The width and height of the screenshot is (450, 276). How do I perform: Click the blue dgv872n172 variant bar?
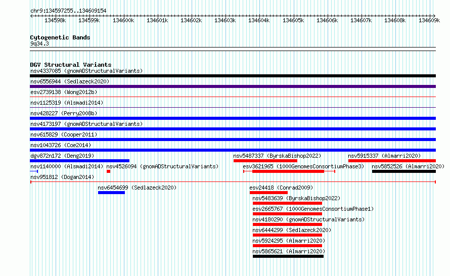click(x=79, y=161)
